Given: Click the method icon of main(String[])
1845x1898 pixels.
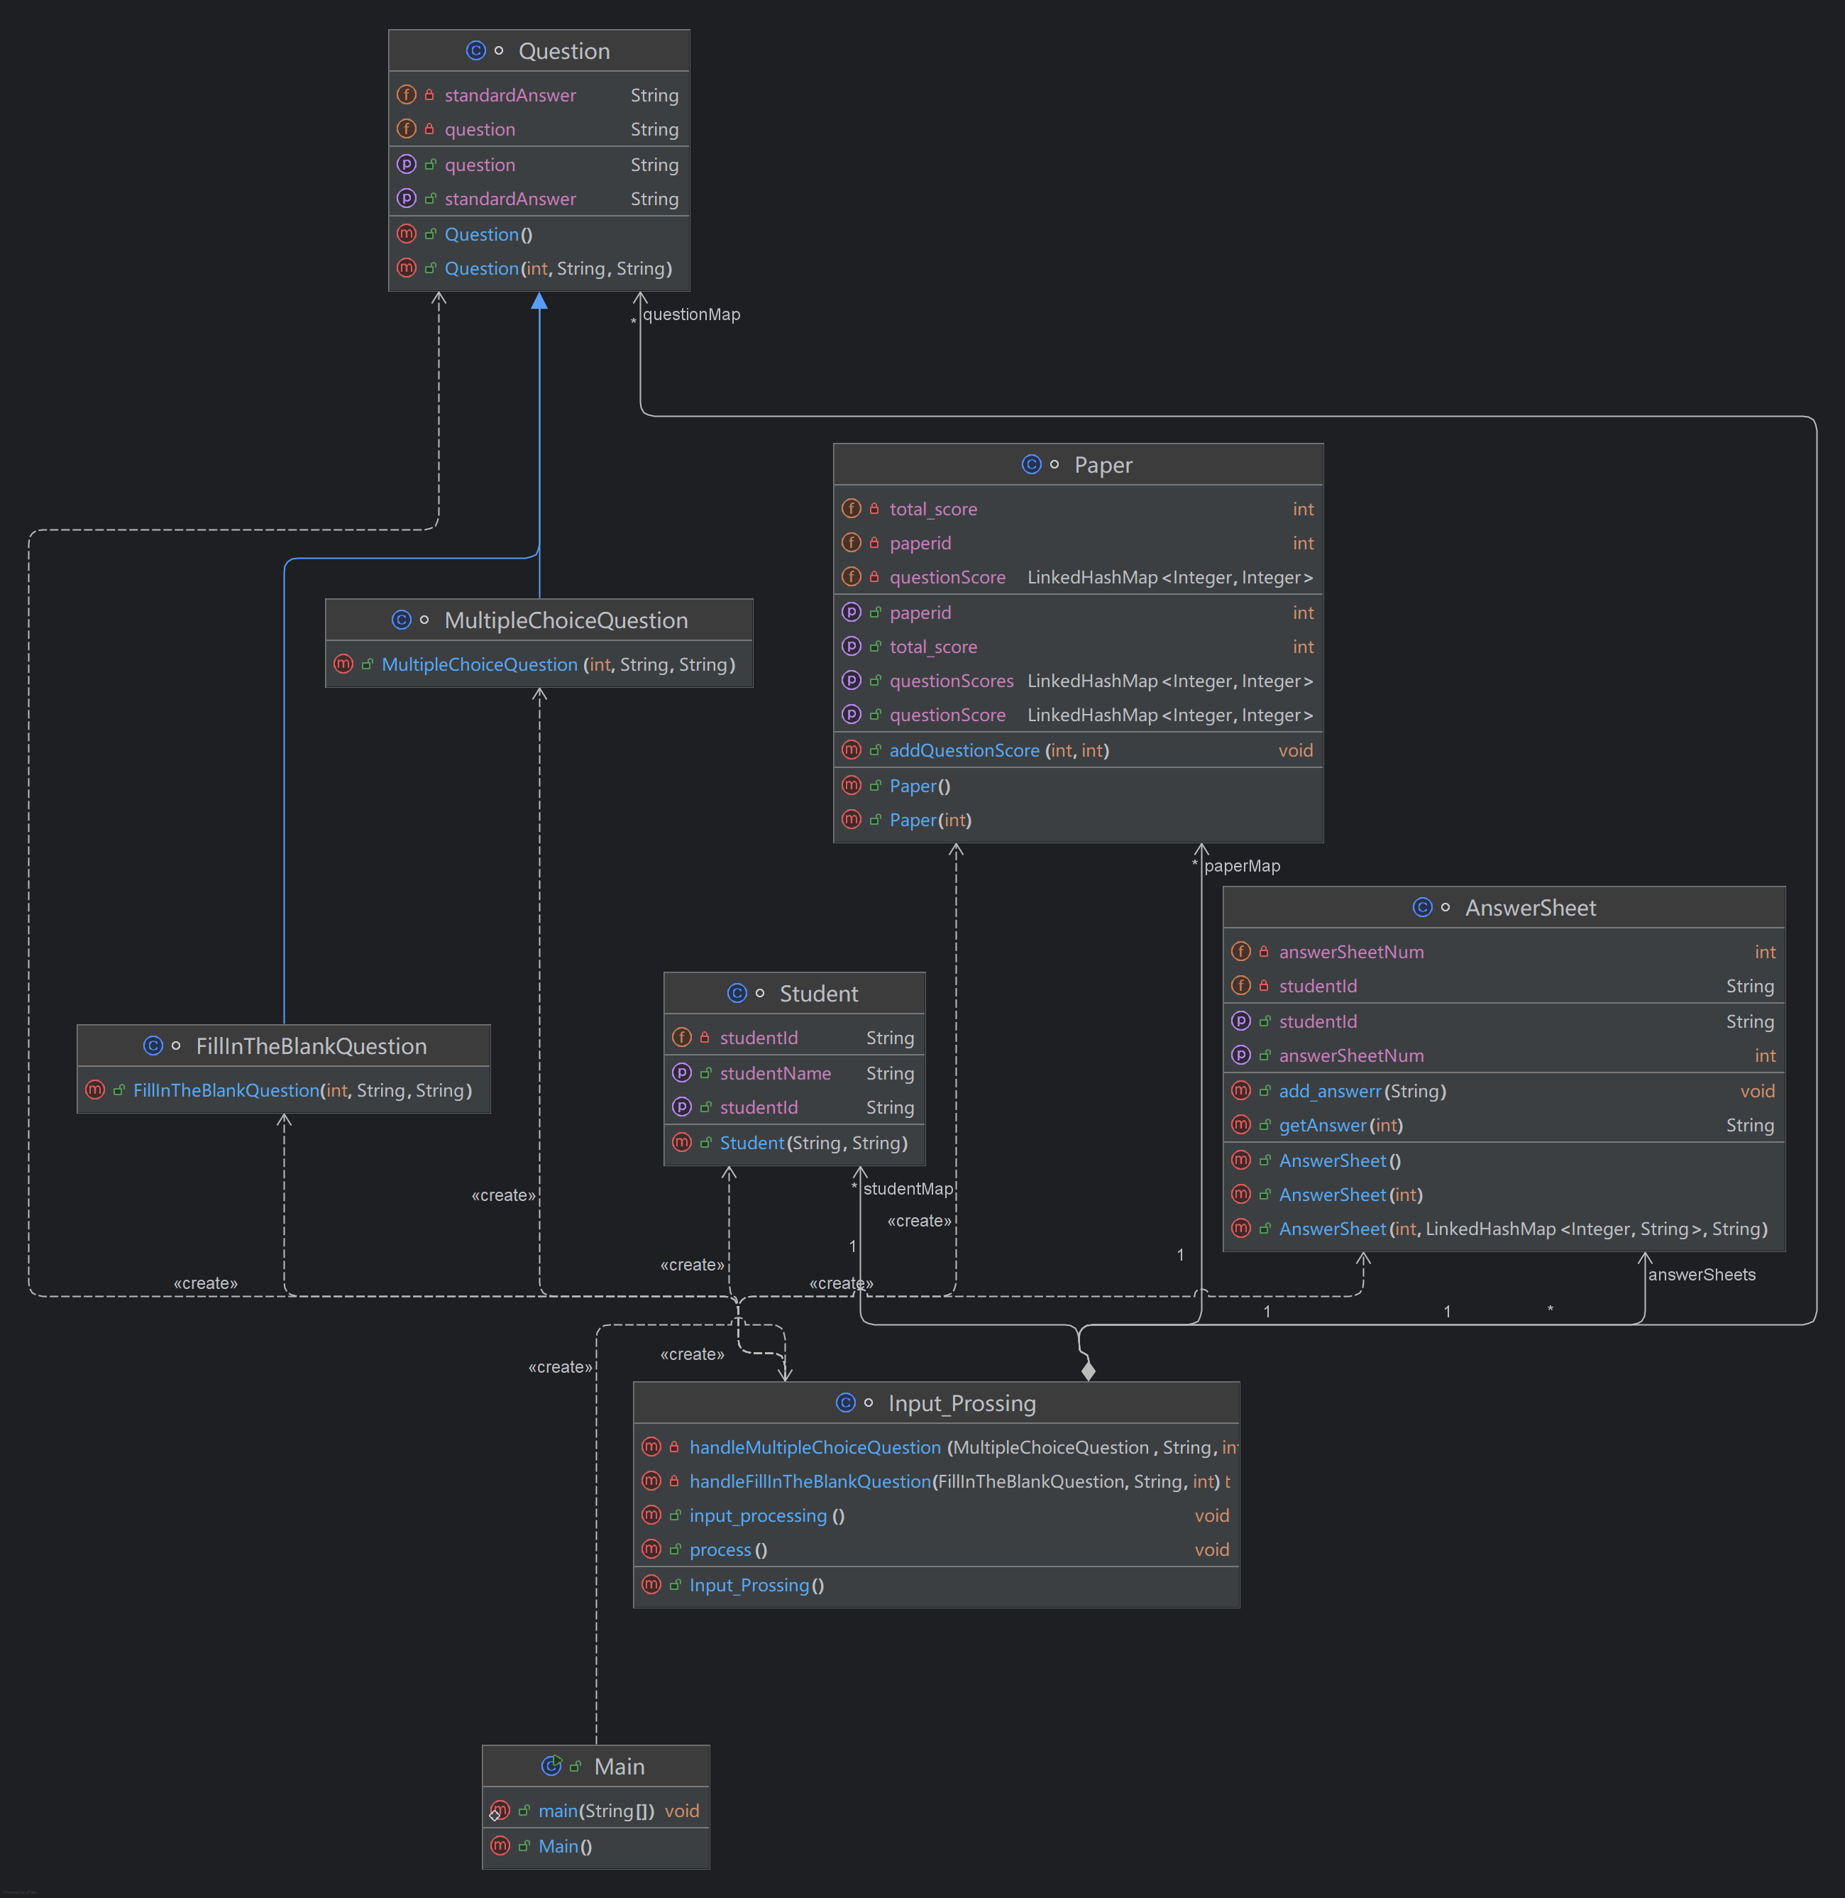Looking at the screenshot, I should pyautogui.click(x=500, y=1810).
